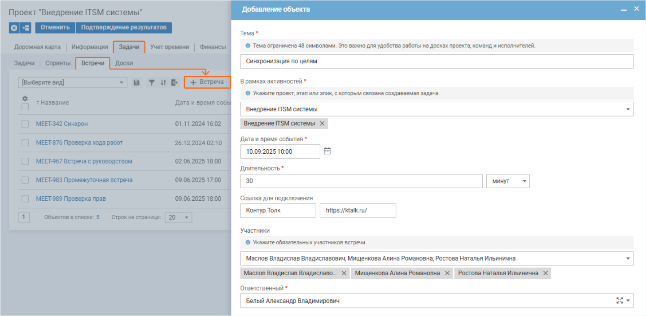The height and width of the screenshot is (316, 646).
Task: Click into the Тема text field
Action: tap(436, 61)
